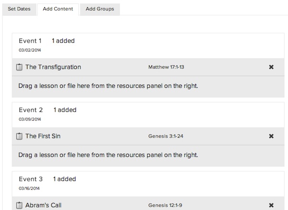Open the Add Groups tab
This screenshot has height=210, width=288.
point(99,9)
